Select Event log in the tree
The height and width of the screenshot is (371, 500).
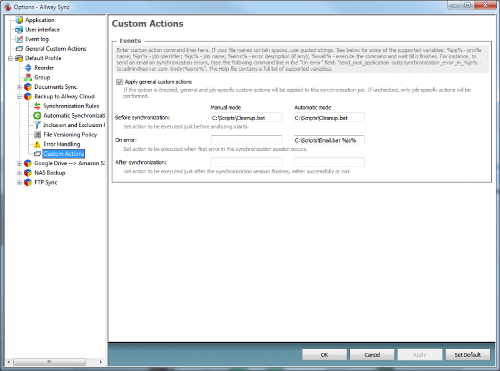[37, 39]
